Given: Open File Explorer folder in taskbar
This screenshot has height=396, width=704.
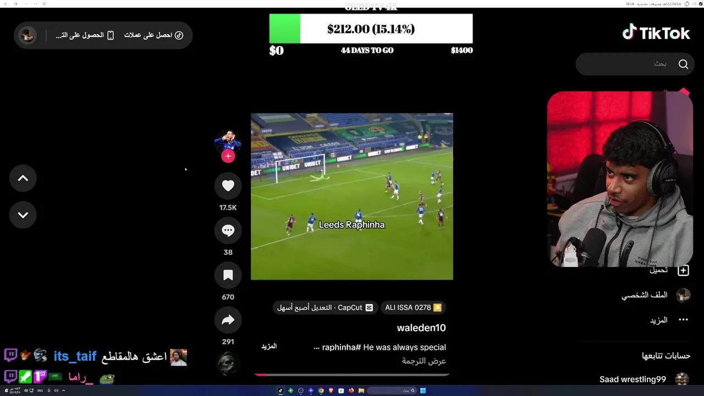Looking at the screenshot, I should tap(361, 391).
